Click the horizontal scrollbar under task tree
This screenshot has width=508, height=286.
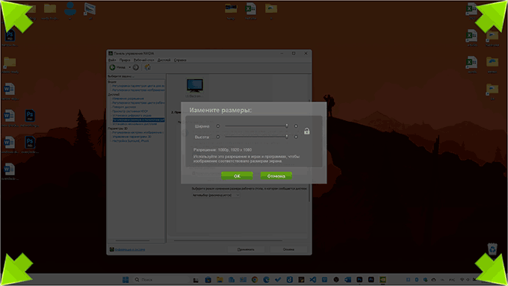[132, 240]
